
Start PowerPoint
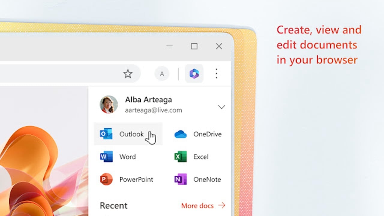point(136,179)
